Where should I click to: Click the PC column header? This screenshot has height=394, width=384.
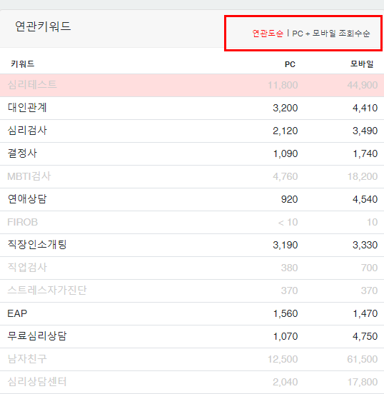pos(290,64)
